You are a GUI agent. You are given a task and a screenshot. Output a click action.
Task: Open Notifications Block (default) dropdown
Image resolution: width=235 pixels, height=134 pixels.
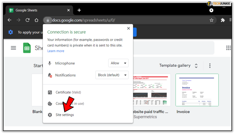112,75
